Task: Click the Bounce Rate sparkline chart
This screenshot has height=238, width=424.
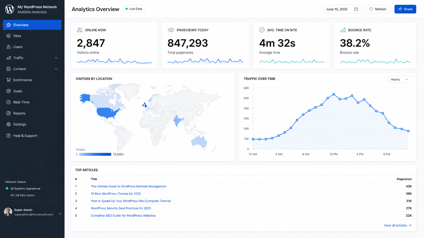Action: (375, 61)
